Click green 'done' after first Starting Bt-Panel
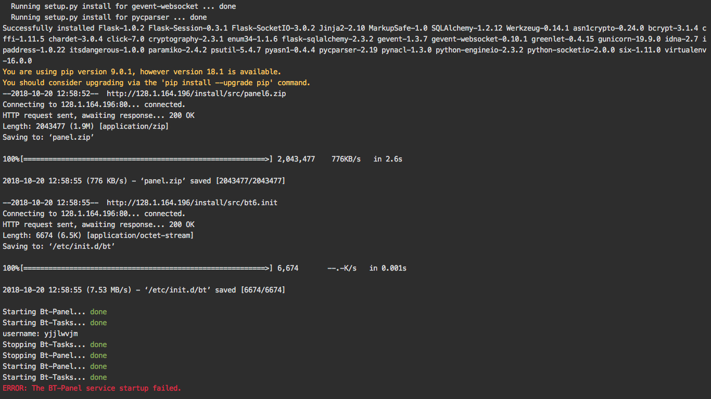 tap(98, 312)
